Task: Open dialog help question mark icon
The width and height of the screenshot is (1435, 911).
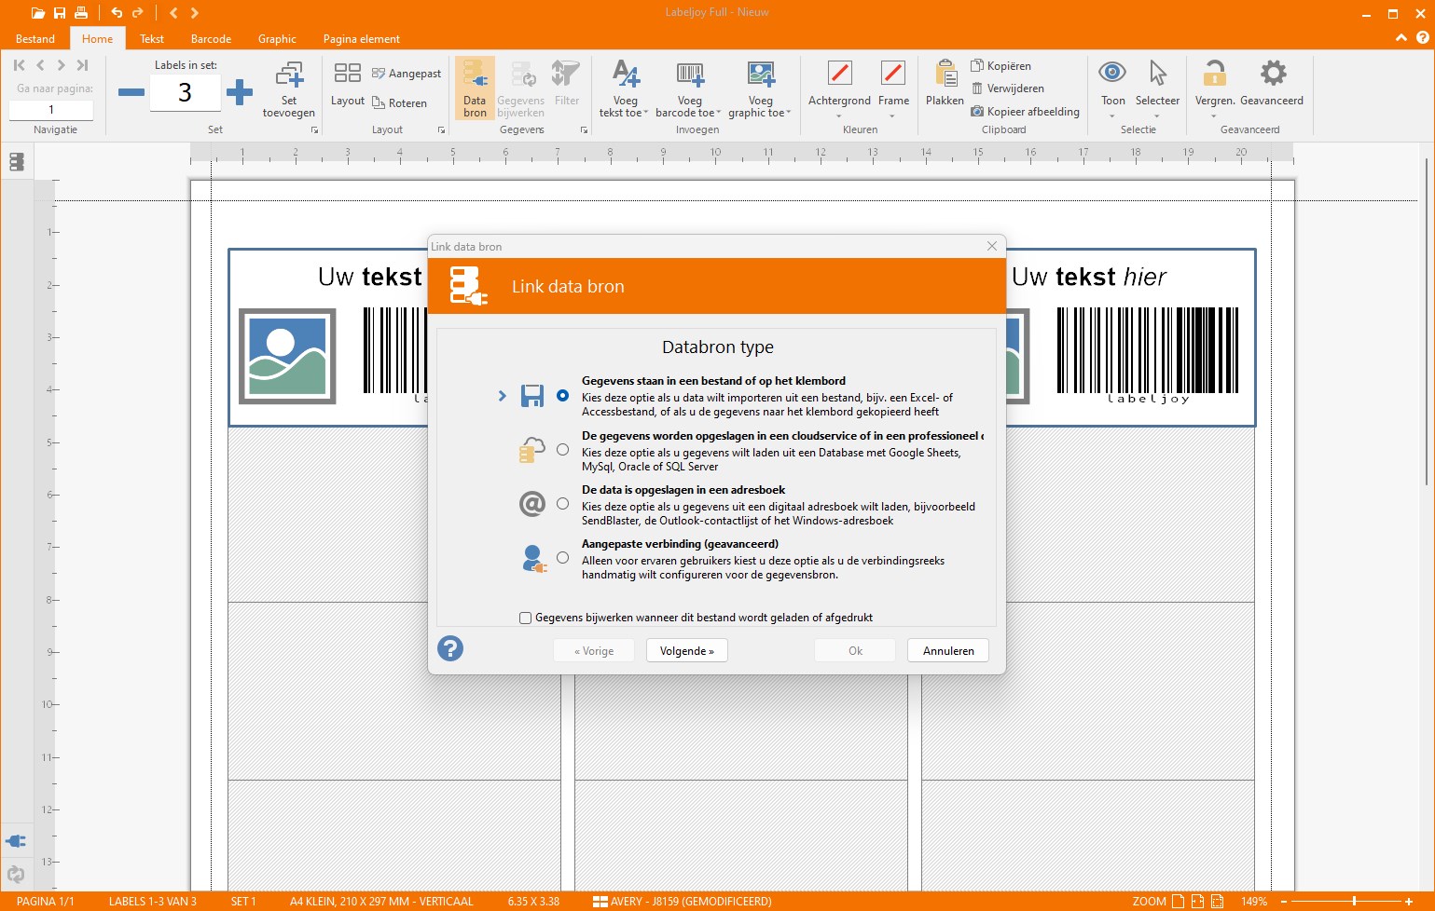Action: tap(450, 648)
